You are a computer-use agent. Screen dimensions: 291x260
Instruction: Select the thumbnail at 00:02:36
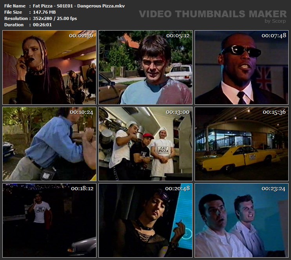(49, 67)
